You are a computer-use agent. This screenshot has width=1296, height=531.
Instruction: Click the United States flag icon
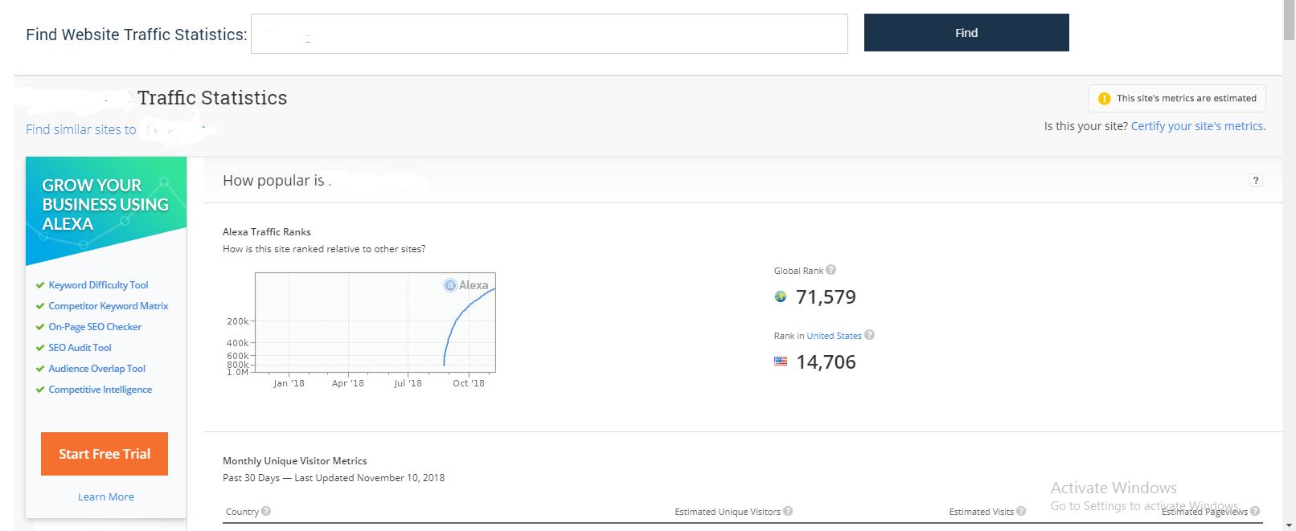coord(781,361)
